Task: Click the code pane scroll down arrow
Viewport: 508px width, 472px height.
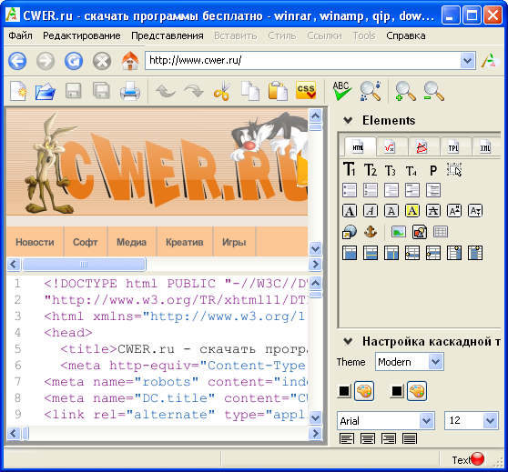Action: point(316,417)
